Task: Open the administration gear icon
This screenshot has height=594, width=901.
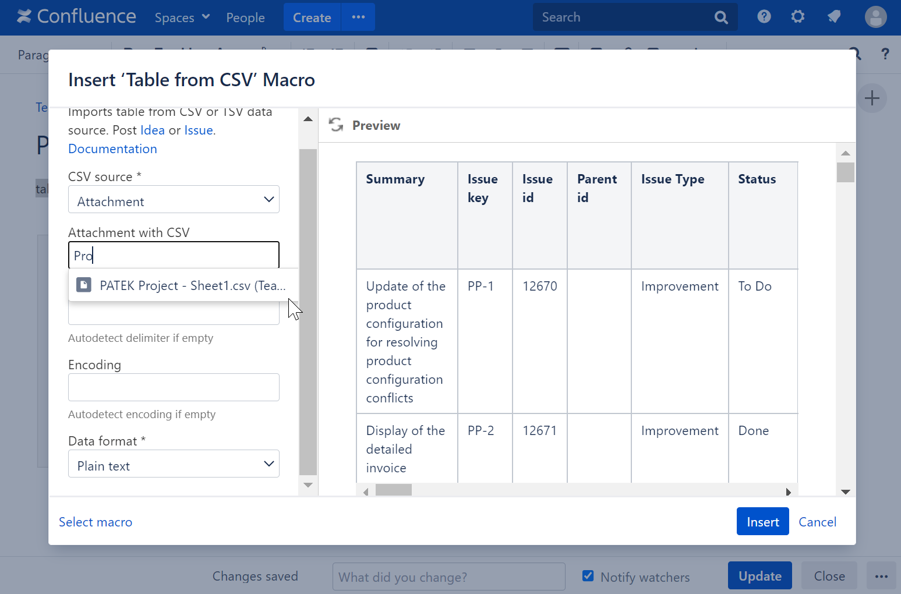Action: 797,17
